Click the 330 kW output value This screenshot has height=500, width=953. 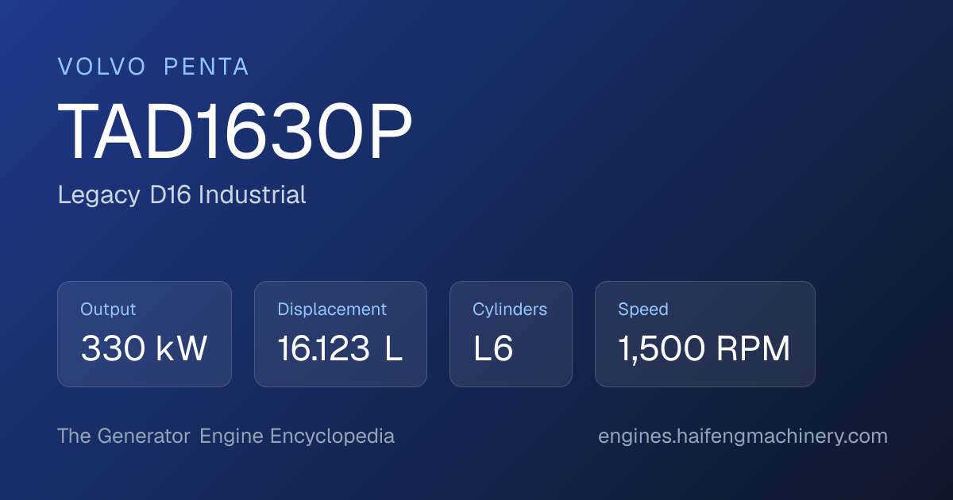coord(145,349)
